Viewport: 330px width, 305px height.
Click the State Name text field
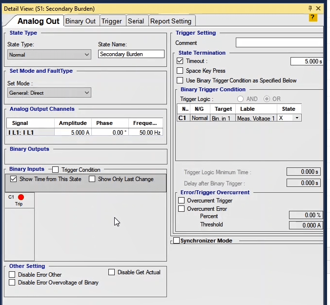pos(131,54)
